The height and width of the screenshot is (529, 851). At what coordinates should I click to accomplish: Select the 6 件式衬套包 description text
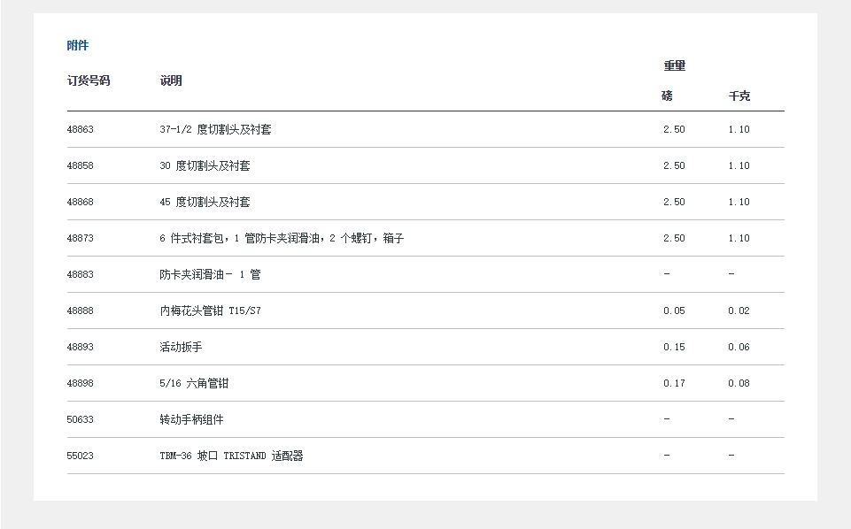[282, 238]
